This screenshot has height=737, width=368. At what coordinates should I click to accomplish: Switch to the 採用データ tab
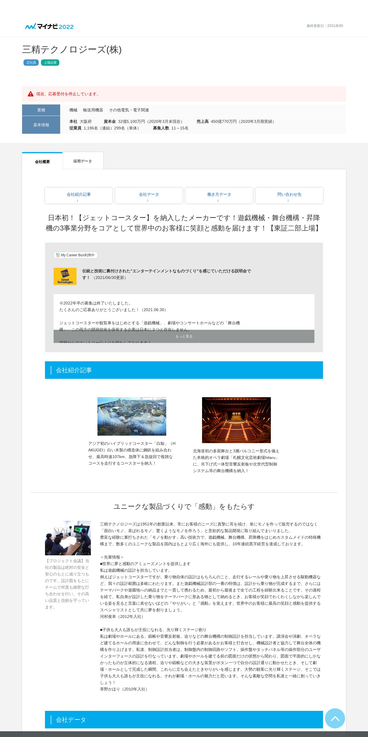[x=83, y=161]
